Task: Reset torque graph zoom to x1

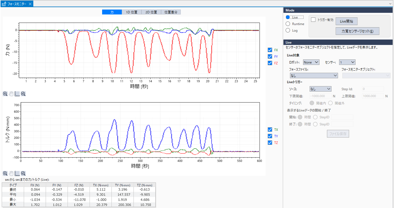Action: (x=23, y=173)
